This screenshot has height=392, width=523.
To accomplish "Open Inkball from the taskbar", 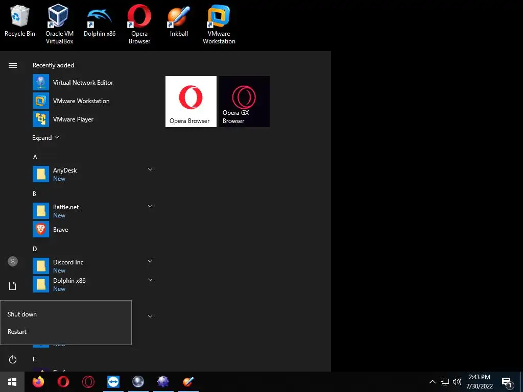I will (x=188, y=382).
